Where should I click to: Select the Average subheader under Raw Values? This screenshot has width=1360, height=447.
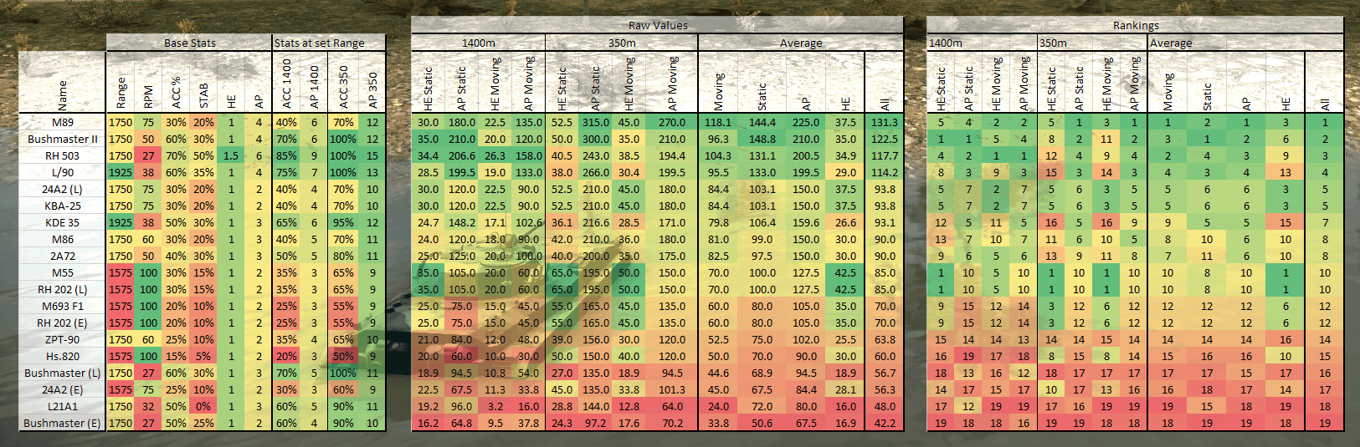[x=801, y=43]
